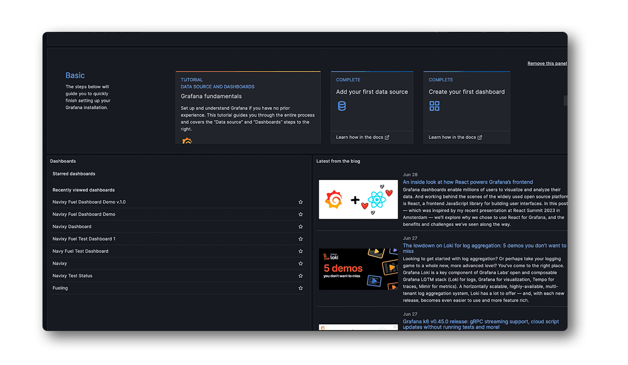Click the TUTORIAL label on the fundamentals card
The height and width of the screenshot is (365, 628).
(x=192, y=80)
